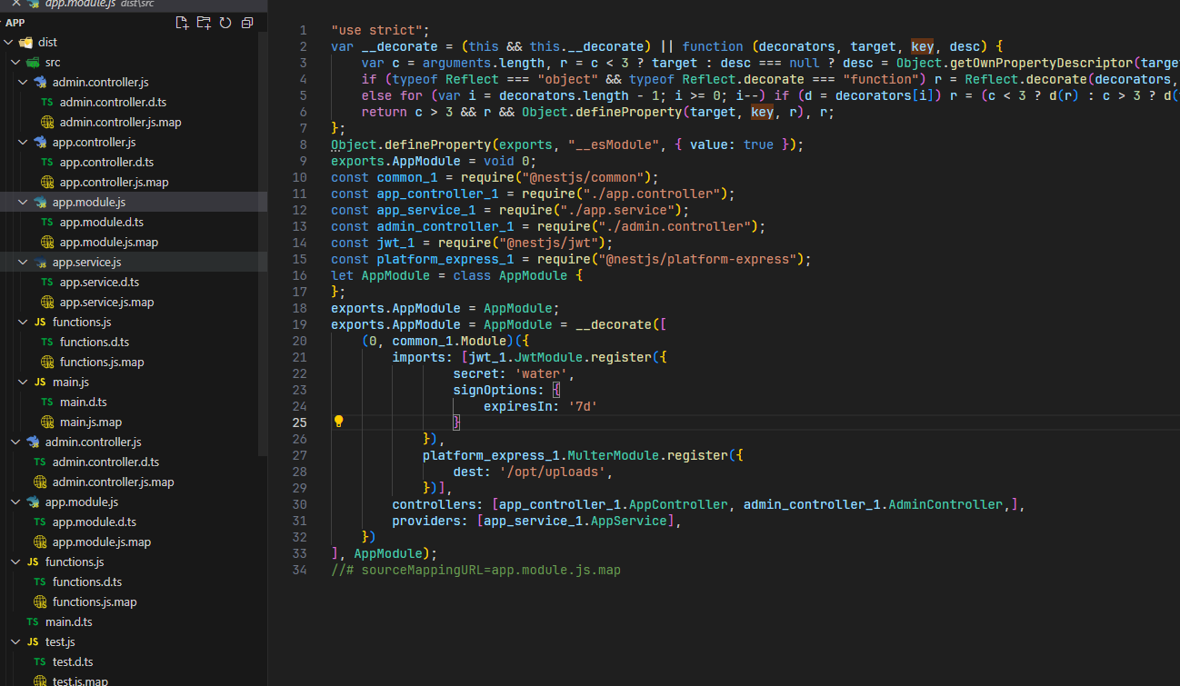The height and width of the screenshot is (686, 1180).
Task: Click the New File icon in Explorer
Action: (x=182, y=23)
